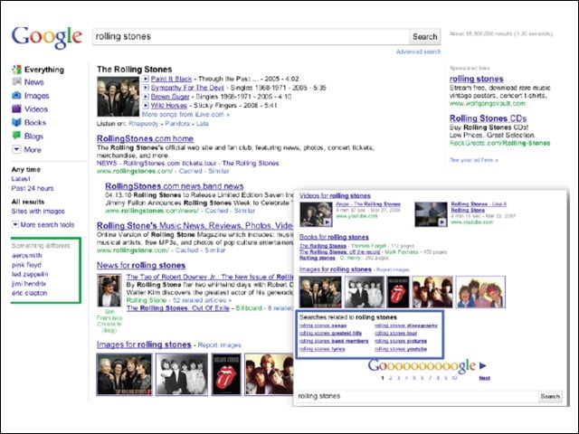Click the Search button beside query box
The image size is (579, 434).
click(424, 36)
